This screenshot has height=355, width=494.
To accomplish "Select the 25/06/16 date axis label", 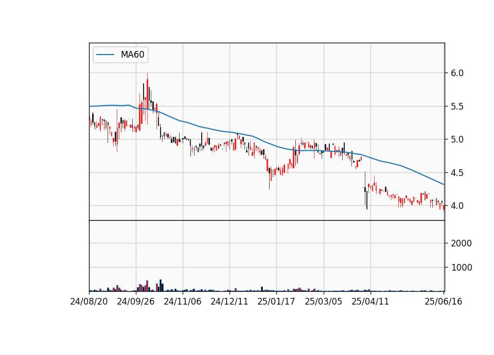I will point(443,301).
